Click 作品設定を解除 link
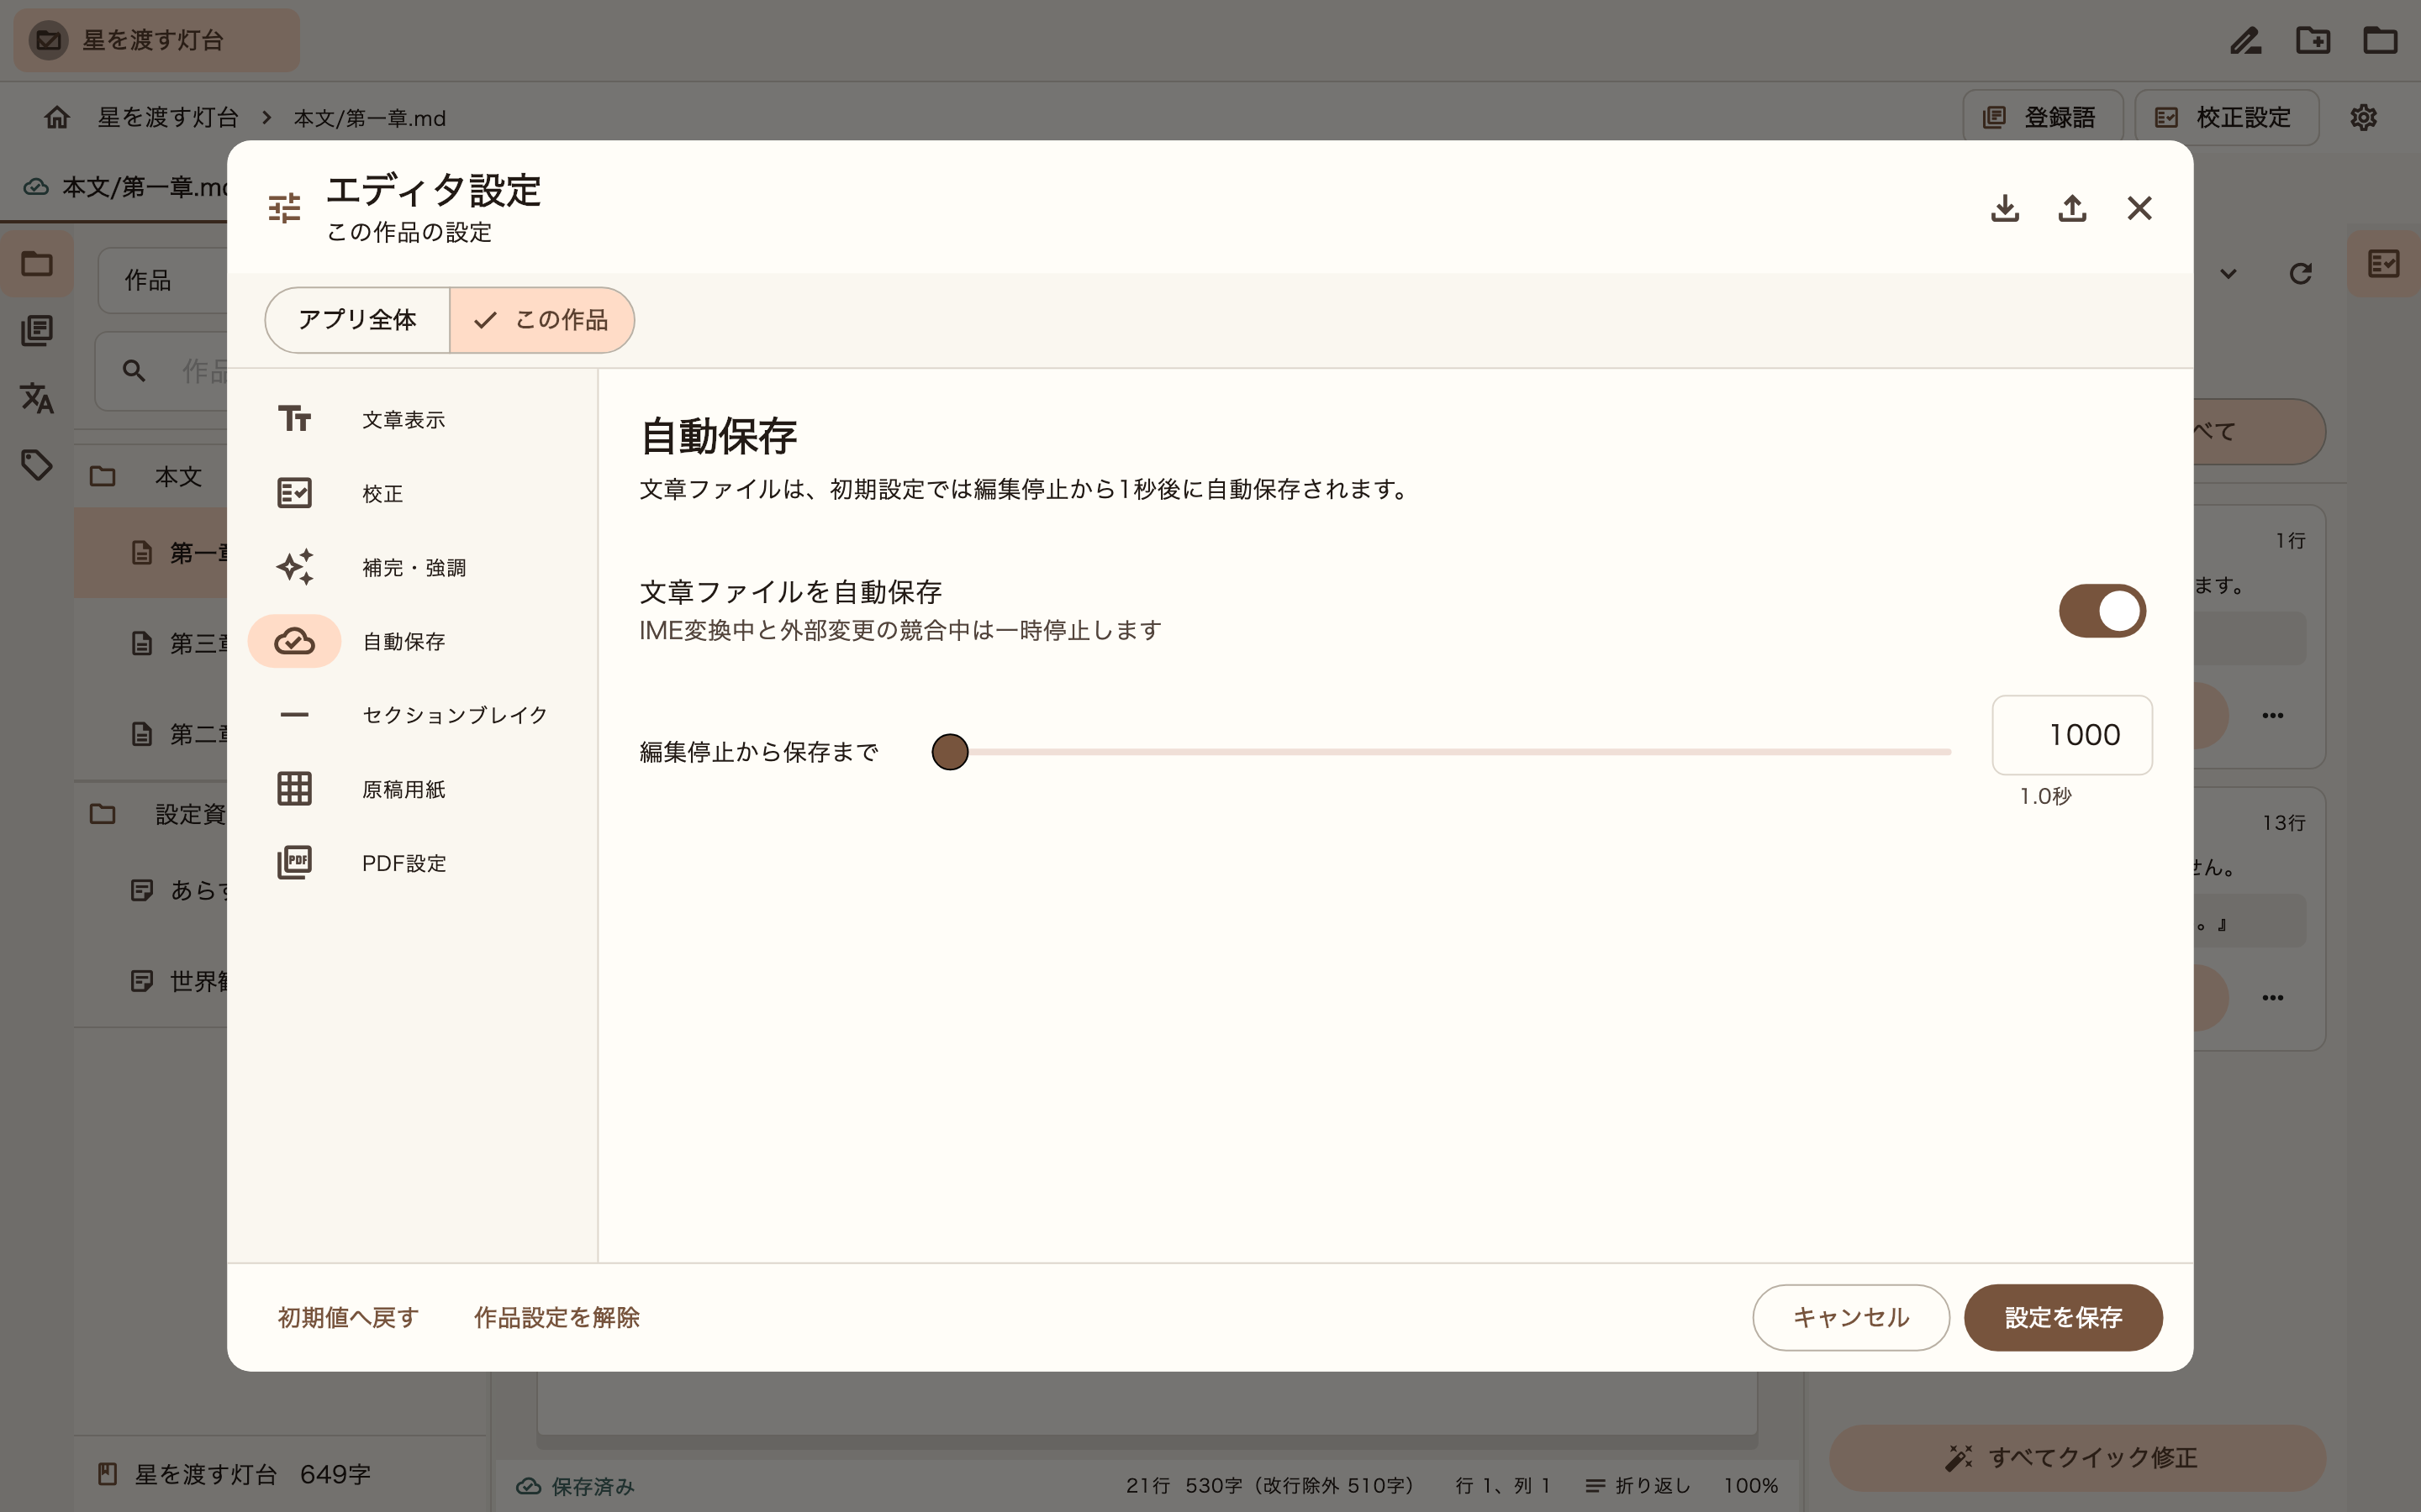 coord(556,1317)
